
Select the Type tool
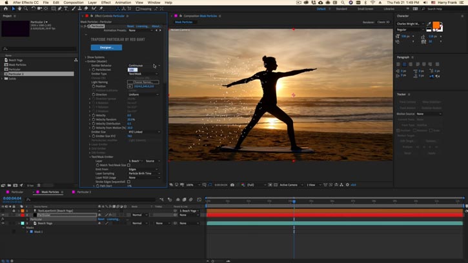point(66,8)
